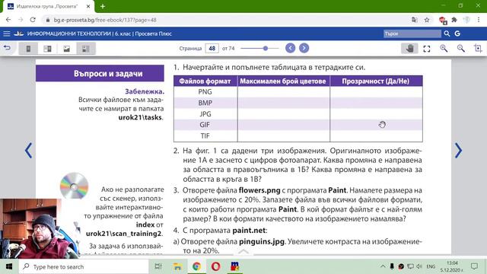Click the pinguins.jpg file name
487x274 pixels.
262,241
